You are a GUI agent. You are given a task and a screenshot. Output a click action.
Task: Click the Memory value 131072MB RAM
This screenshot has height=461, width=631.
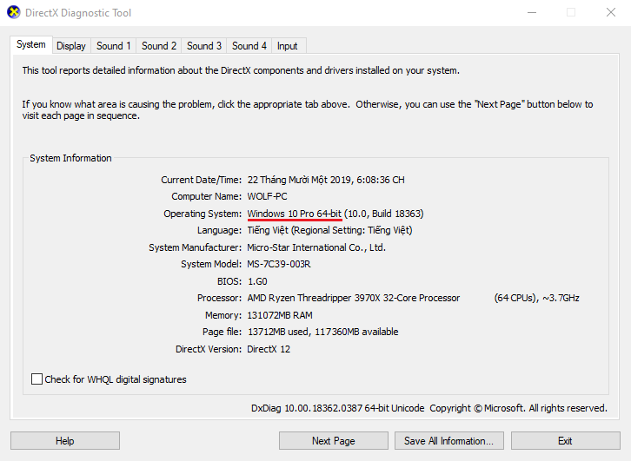point(280,315)
